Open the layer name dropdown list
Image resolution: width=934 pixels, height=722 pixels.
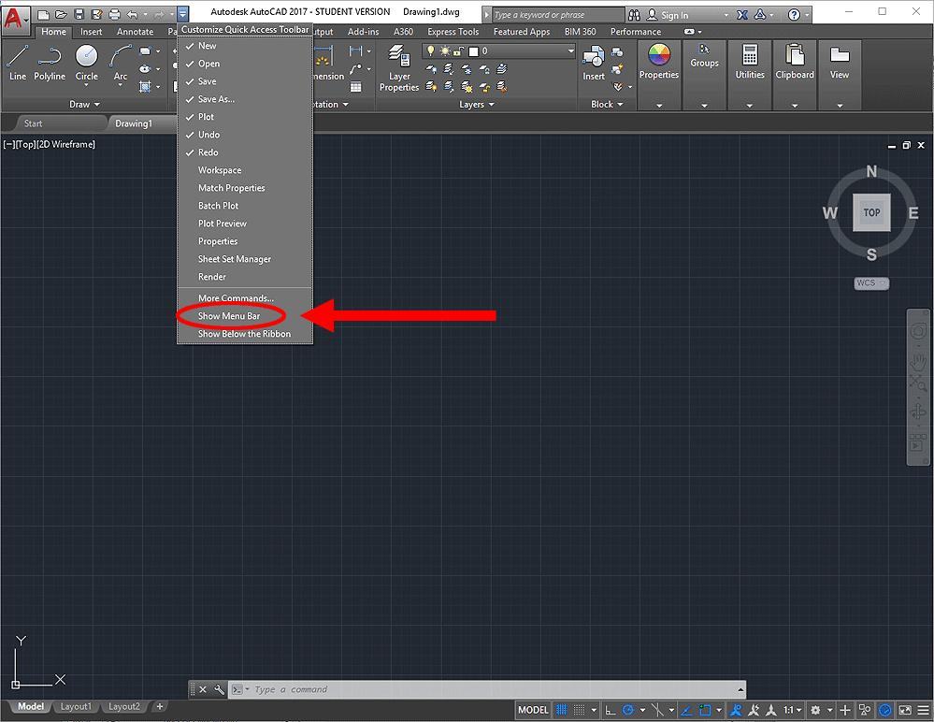point(570,51)
